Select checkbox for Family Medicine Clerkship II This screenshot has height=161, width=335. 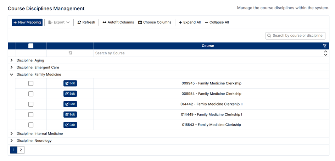[31, 104]
